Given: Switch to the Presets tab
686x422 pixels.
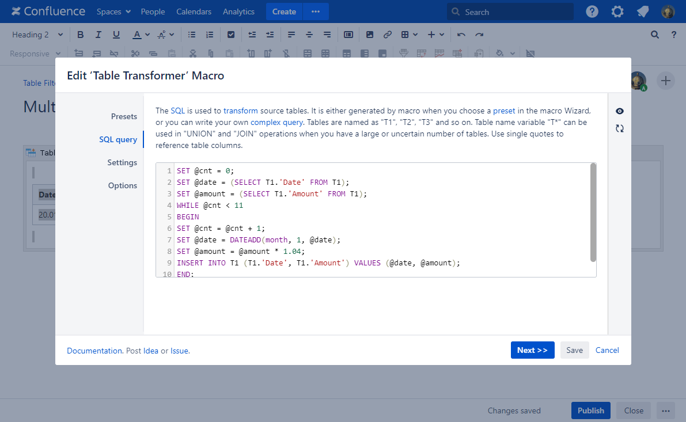Looking at the screenshot, I should click(x=124, y=116).
